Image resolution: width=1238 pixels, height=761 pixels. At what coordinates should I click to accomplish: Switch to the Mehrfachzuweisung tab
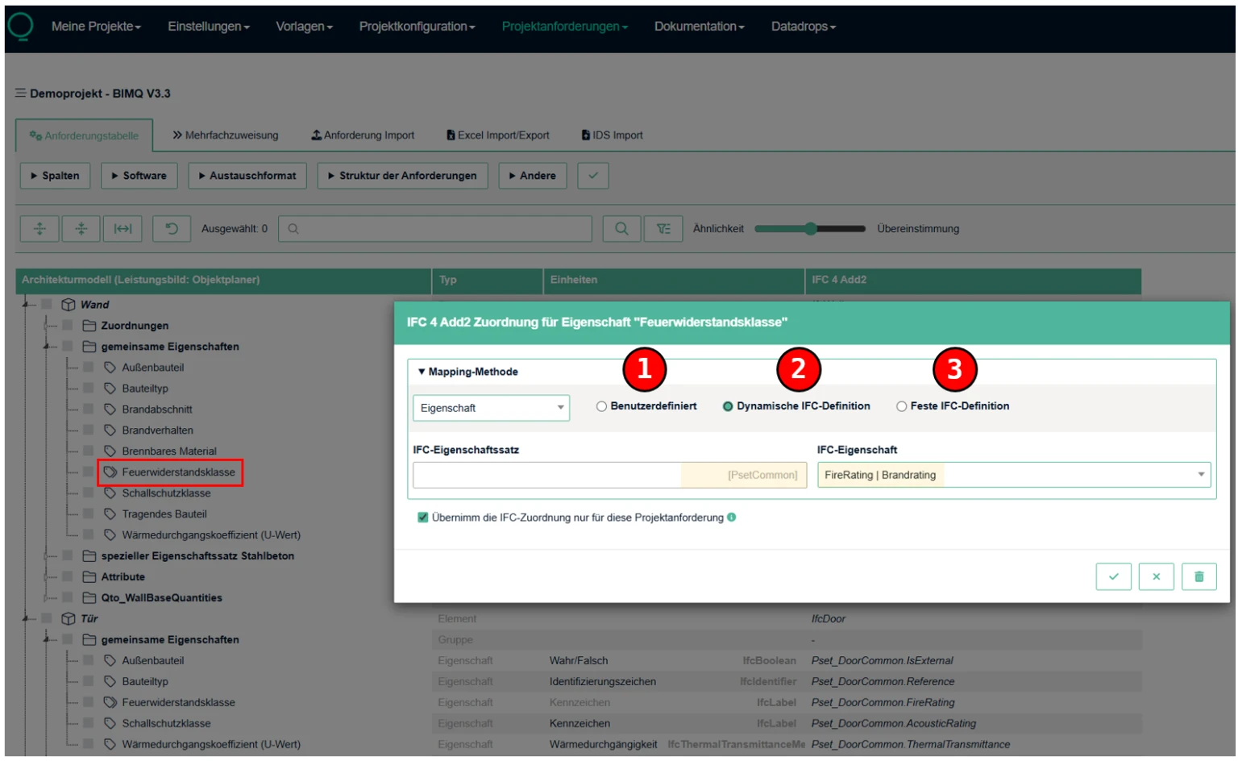point(226,135)
